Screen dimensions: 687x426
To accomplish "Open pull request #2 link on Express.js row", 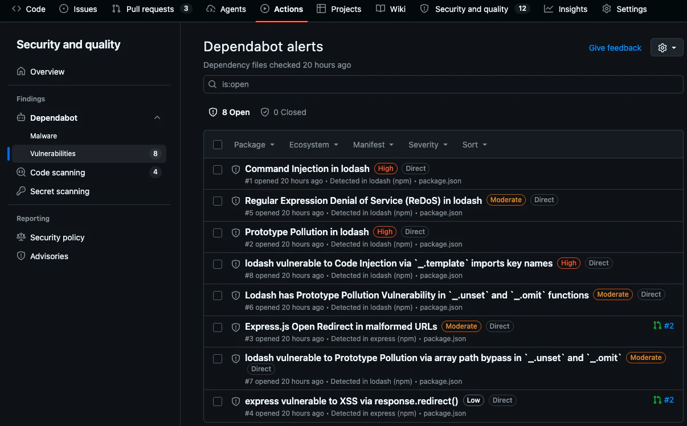I will (x=669, y=326).
